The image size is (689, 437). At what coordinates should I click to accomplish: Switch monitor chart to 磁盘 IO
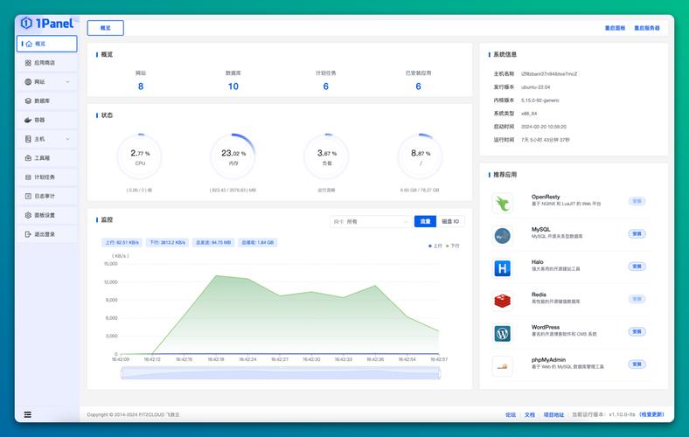coord(451,222)
